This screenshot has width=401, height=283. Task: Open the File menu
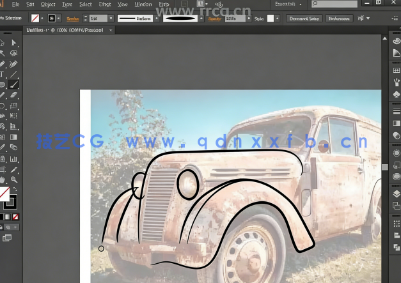tap(15, 4)
